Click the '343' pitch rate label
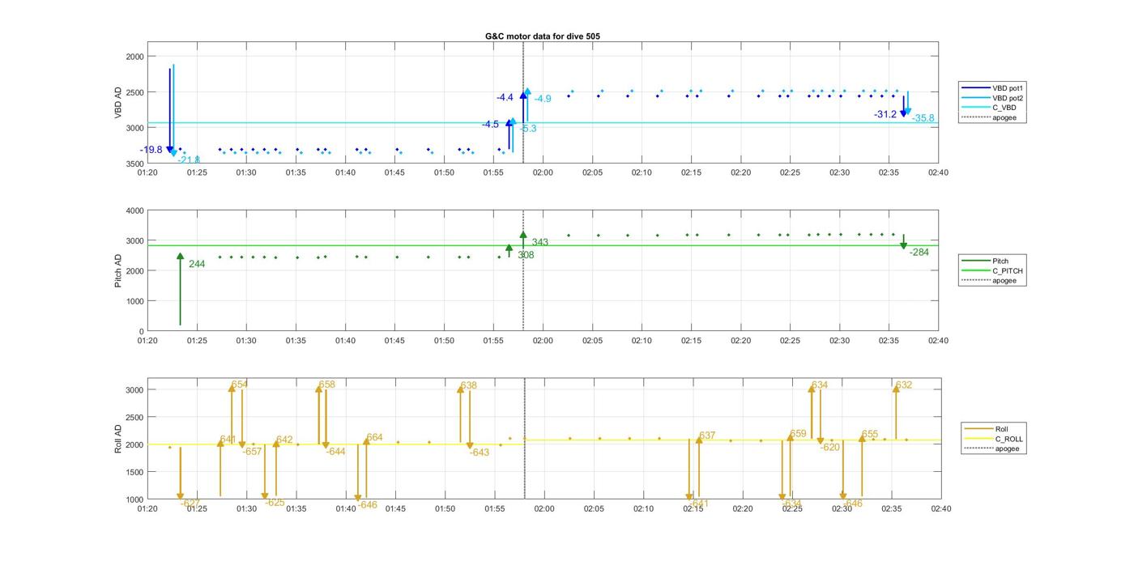The image size is (1134, 561). [540, 242]
